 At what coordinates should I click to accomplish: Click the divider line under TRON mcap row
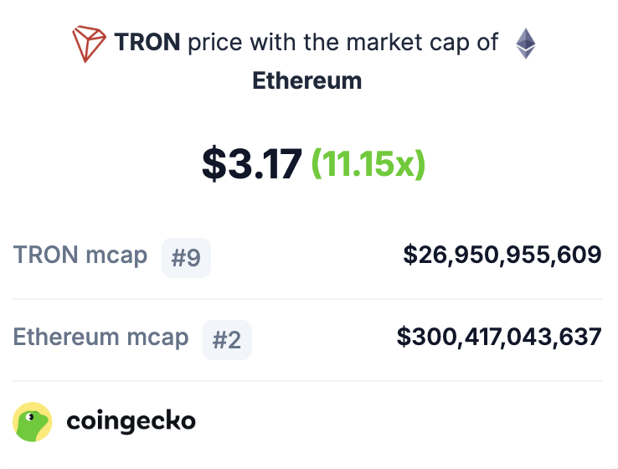[307, 299]
